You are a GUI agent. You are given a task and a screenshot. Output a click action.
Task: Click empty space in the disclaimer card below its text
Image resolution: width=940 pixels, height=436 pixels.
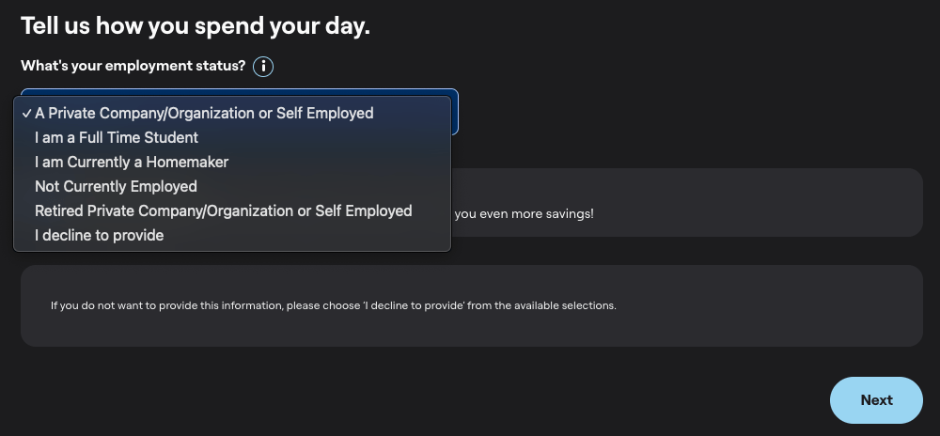pyautogui.click(x=470, y=331)
